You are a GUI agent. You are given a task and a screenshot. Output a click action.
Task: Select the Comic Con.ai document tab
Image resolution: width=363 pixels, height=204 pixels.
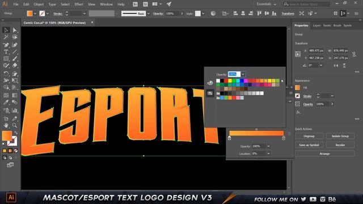55,23
